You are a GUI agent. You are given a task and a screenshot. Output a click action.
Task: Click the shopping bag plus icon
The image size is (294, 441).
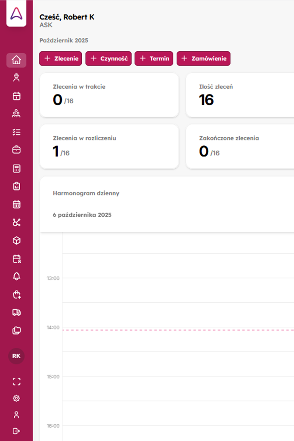tap(16, 295)
